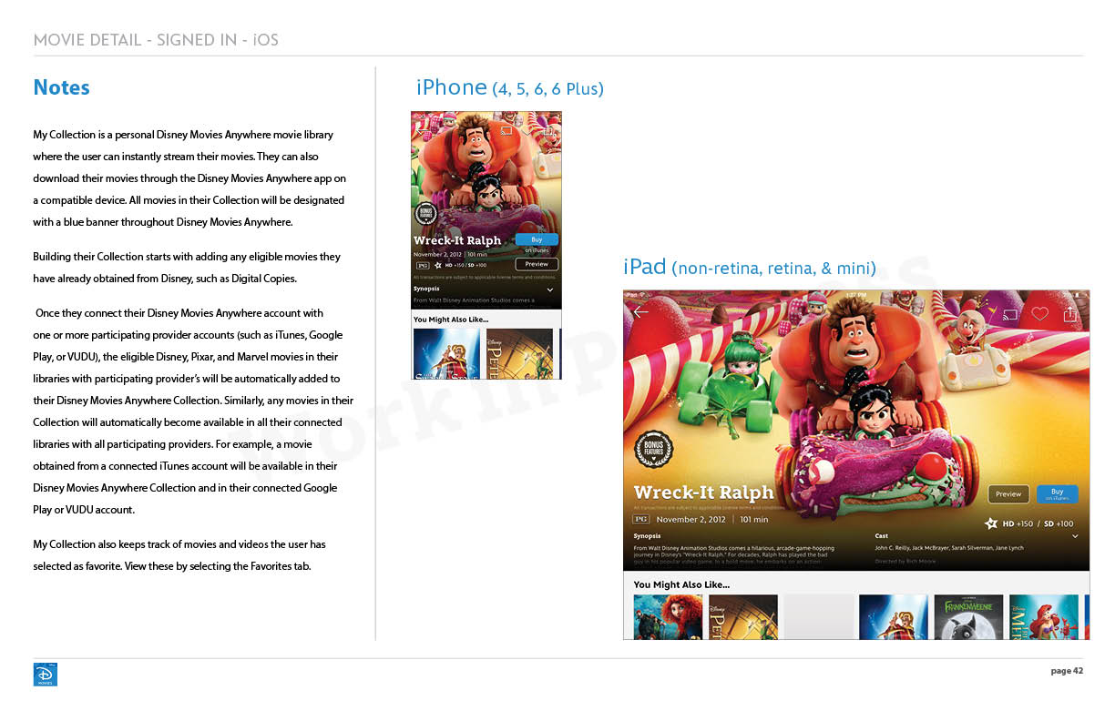Click the 'iPad (non-retina, retina, & mini)' heading

(750, 267)
